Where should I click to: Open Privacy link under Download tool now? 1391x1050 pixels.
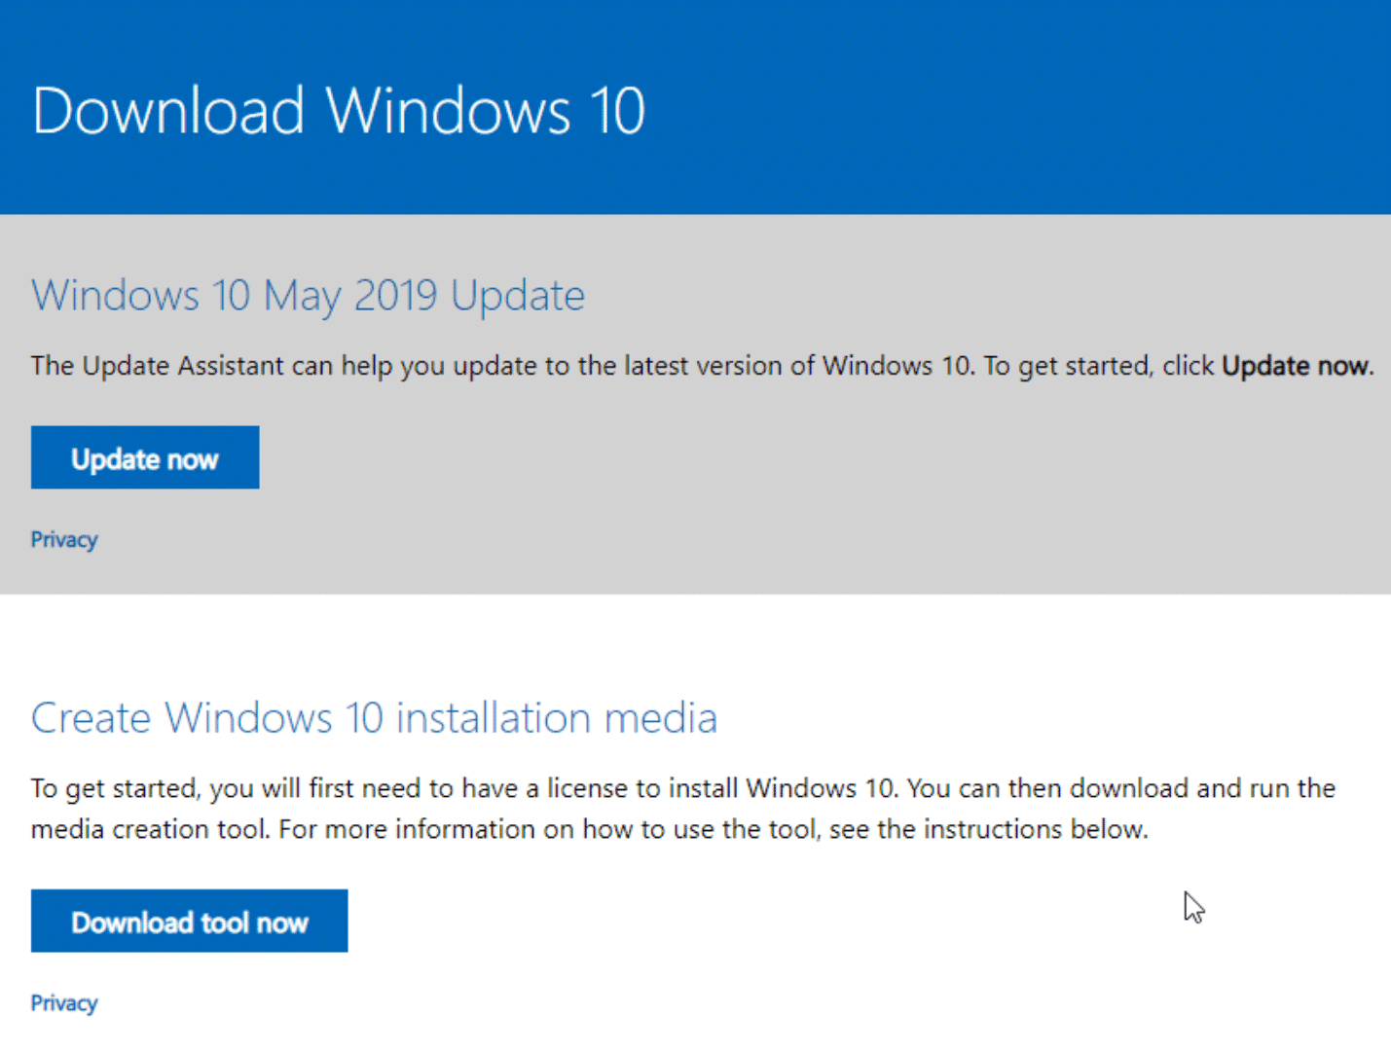[x=64, y=1002]
